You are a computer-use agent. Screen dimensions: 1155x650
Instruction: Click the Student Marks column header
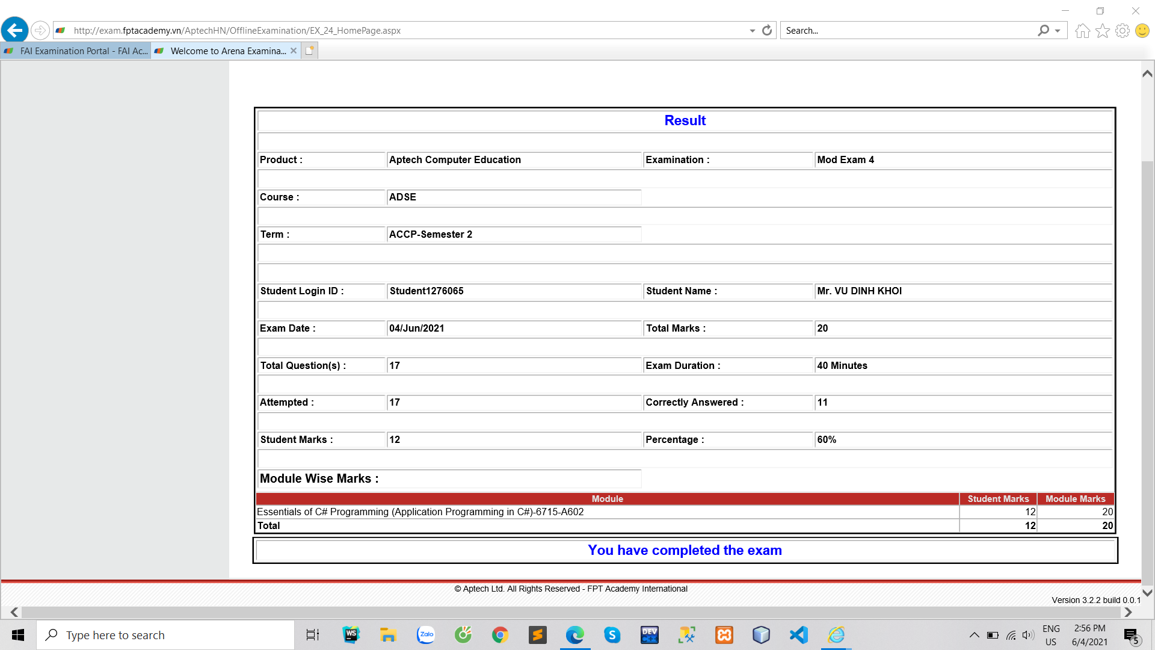[x=998, y=499]
